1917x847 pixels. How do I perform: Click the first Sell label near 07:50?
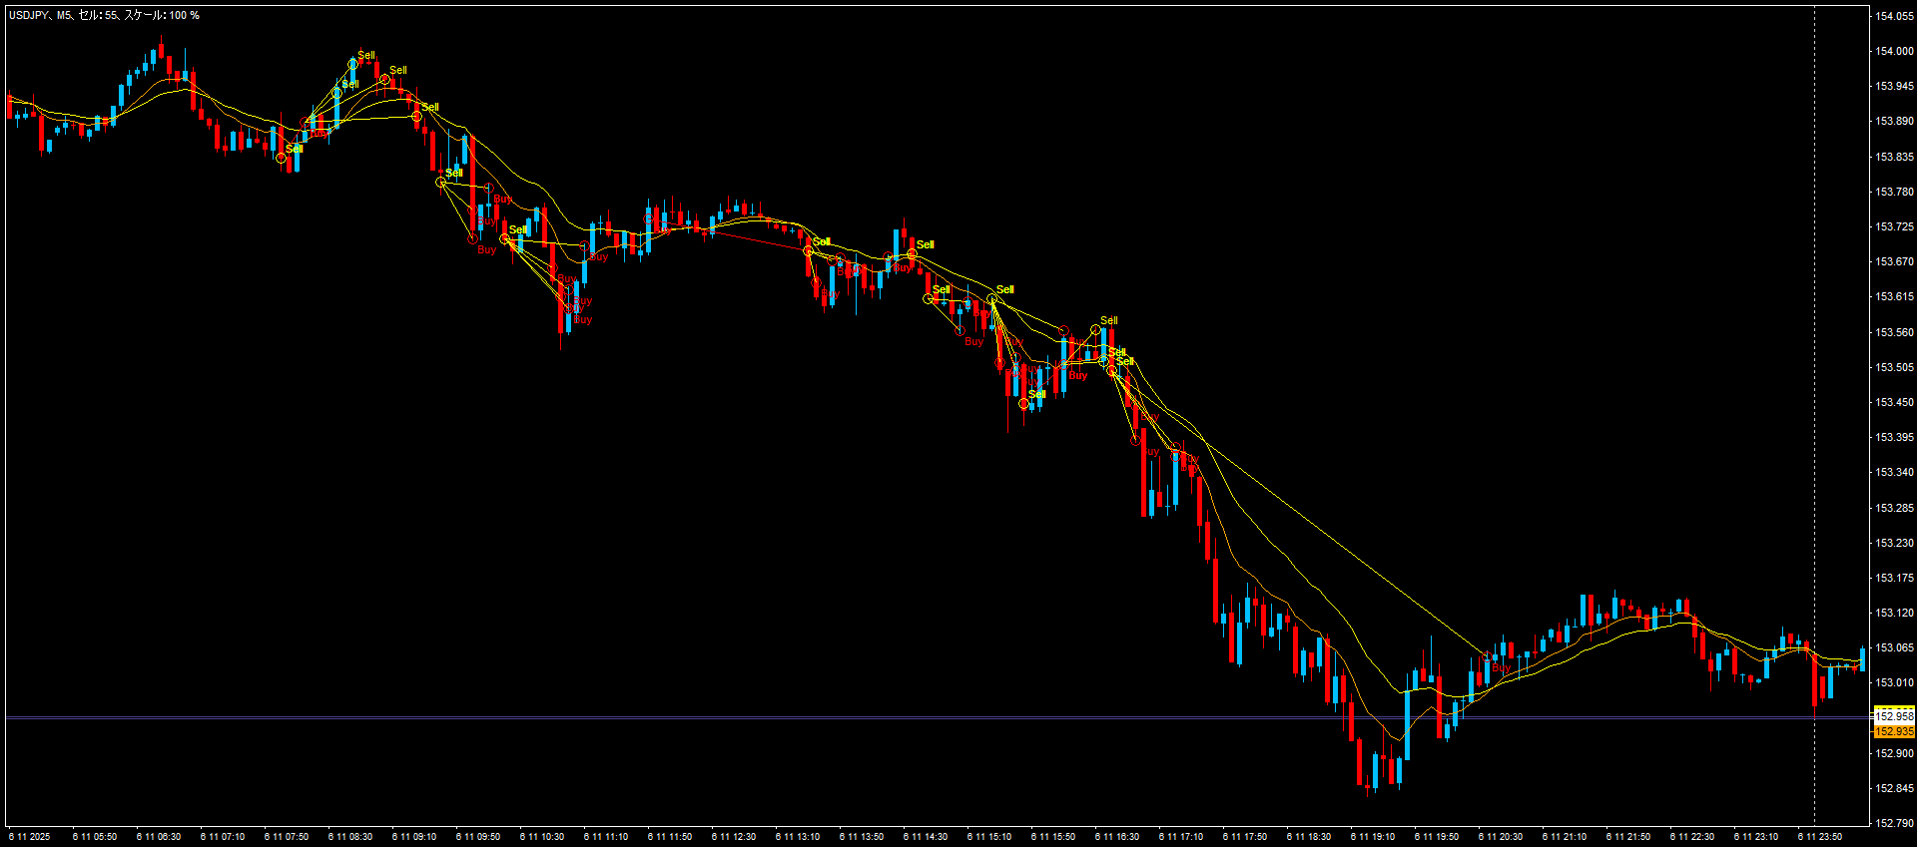pos(294,149)
